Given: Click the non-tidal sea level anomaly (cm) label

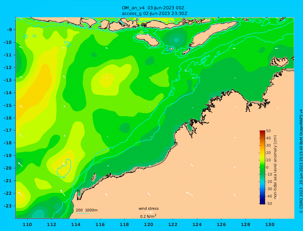Looking at the screenshot, I should click(x=275, y=167).
